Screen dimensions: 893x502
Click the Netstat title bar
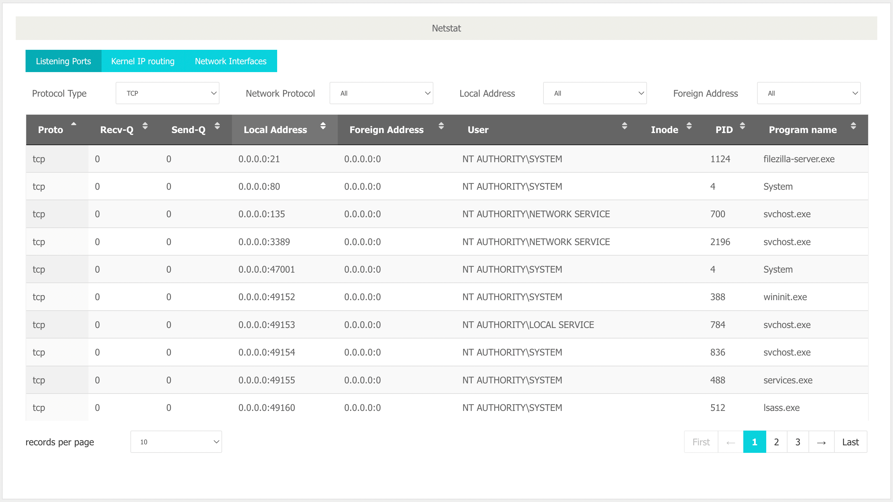coord(446,28)
